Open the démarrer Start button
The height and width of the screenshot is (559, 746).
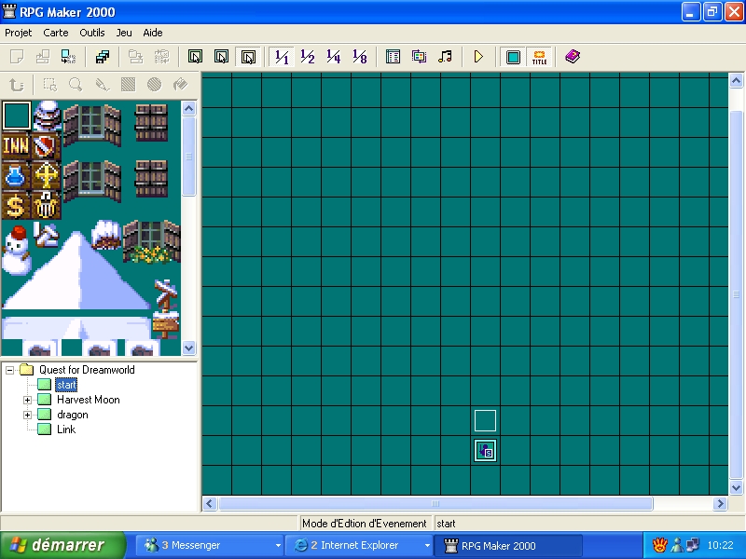point(62,545)
